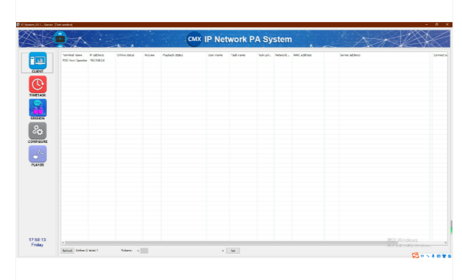Click the Set button next to the volume slider
The width and height of the screenshot is (462, 280).
tap(233, 251)
